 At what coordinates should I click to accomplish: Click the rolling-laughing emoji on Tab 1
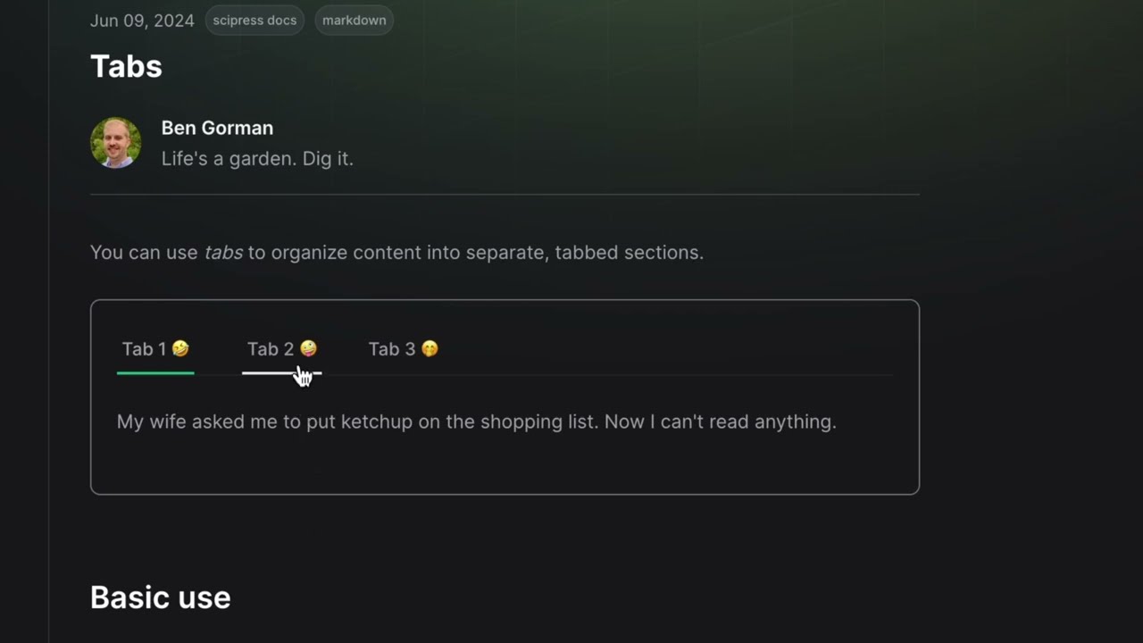(180, 348)
